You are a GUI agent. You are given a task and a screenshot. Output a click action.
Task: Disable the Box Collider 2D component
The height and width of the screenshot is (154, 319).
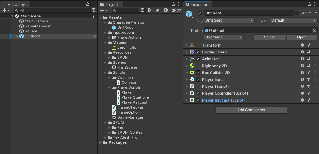coord(198,73)
